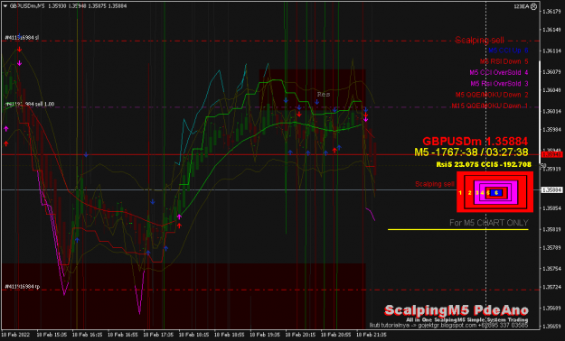Click the gojekfgr.blogspot.com tutorial line
This screenshot has width=565, height=341.
coord(448,326)
